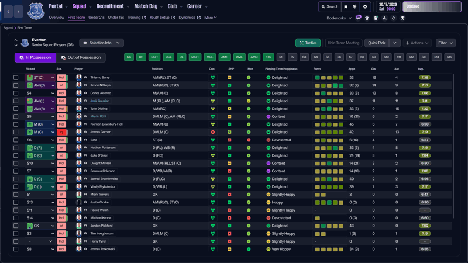Open the Filter dropdown
Image resolution: width=468 pixels, height=263 pixels.
pos(445,43)
